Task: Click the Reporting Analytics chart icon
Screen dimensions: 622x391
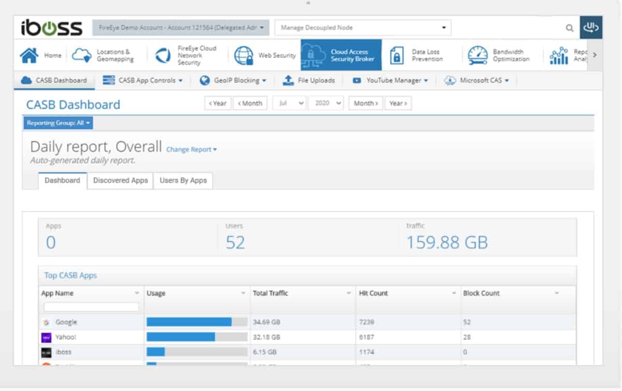Action: (559, 55)
